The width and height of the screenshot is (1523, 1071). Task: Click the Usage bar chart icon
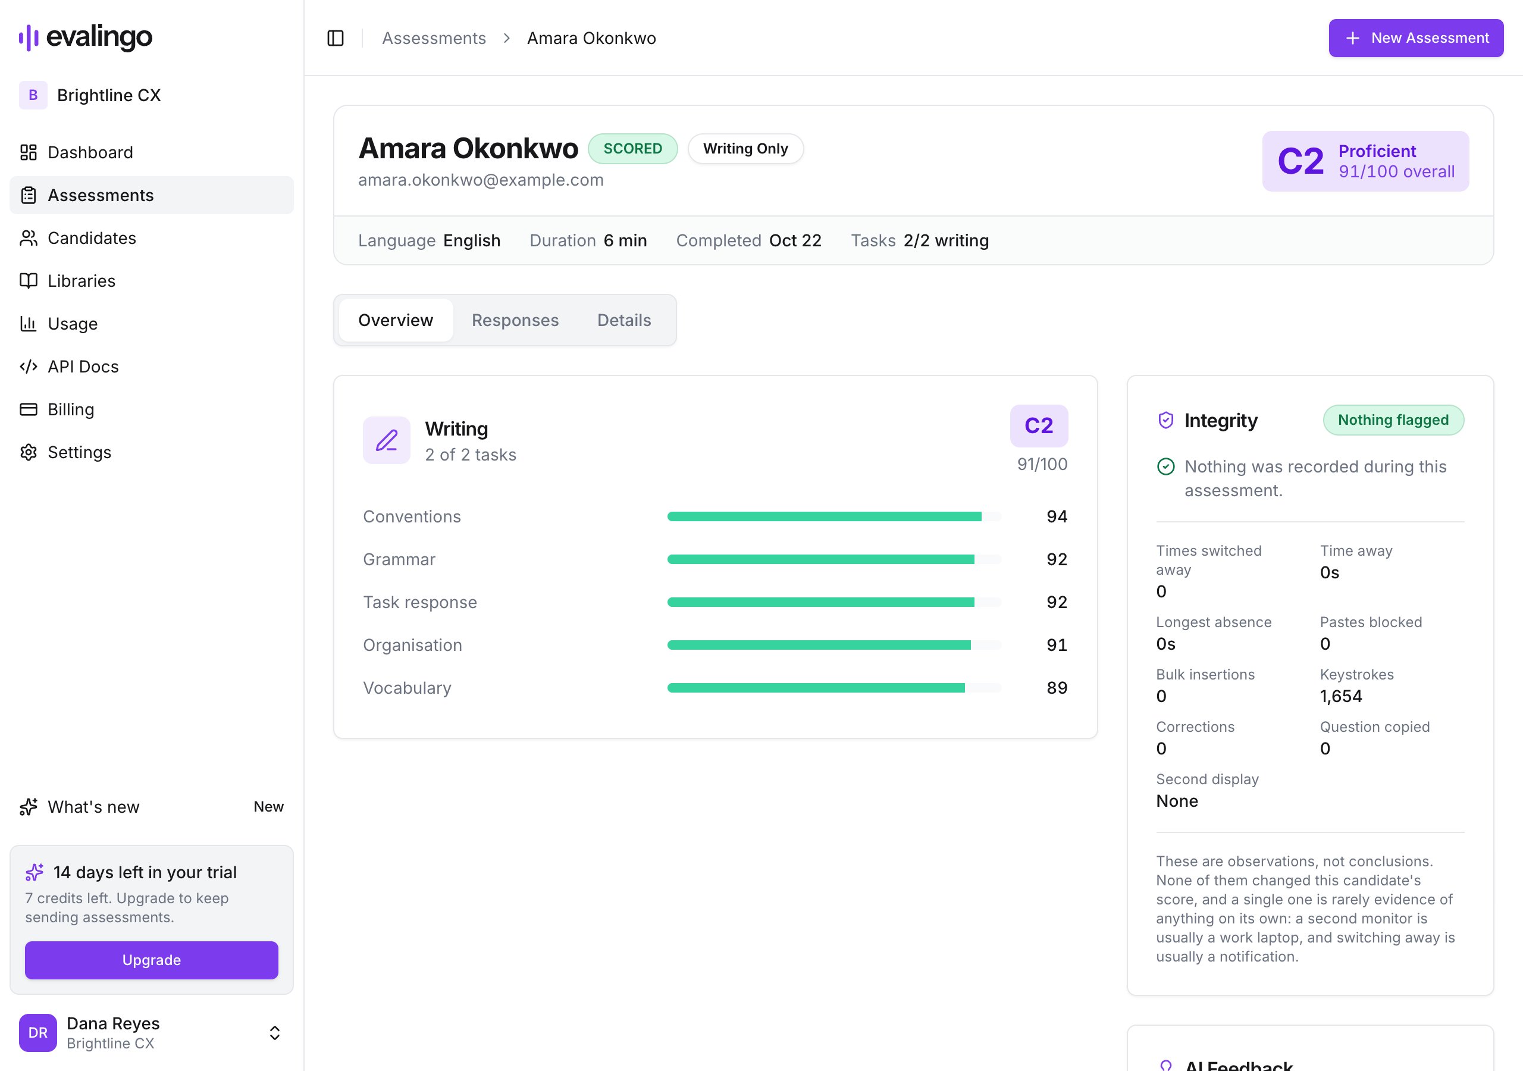(29, 324)
